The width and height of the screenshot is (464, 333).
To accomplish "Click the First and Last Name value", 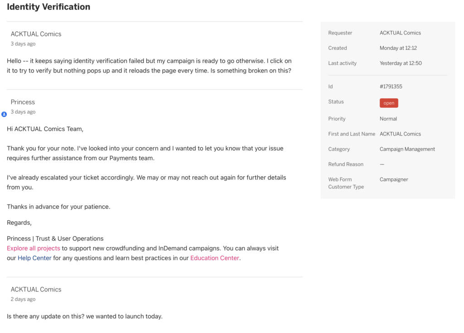I will point(400,134).
